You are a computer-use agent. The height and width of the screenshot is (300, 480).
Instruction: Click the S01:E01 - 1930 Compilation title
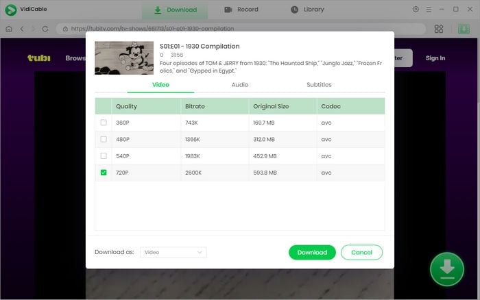(200, 46)
